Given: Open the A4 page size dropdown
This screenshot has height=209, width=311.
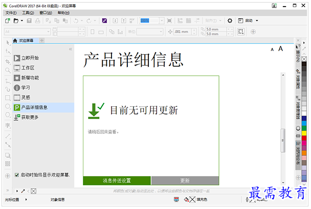Looking at the screenshot, I should coord(48,32).
